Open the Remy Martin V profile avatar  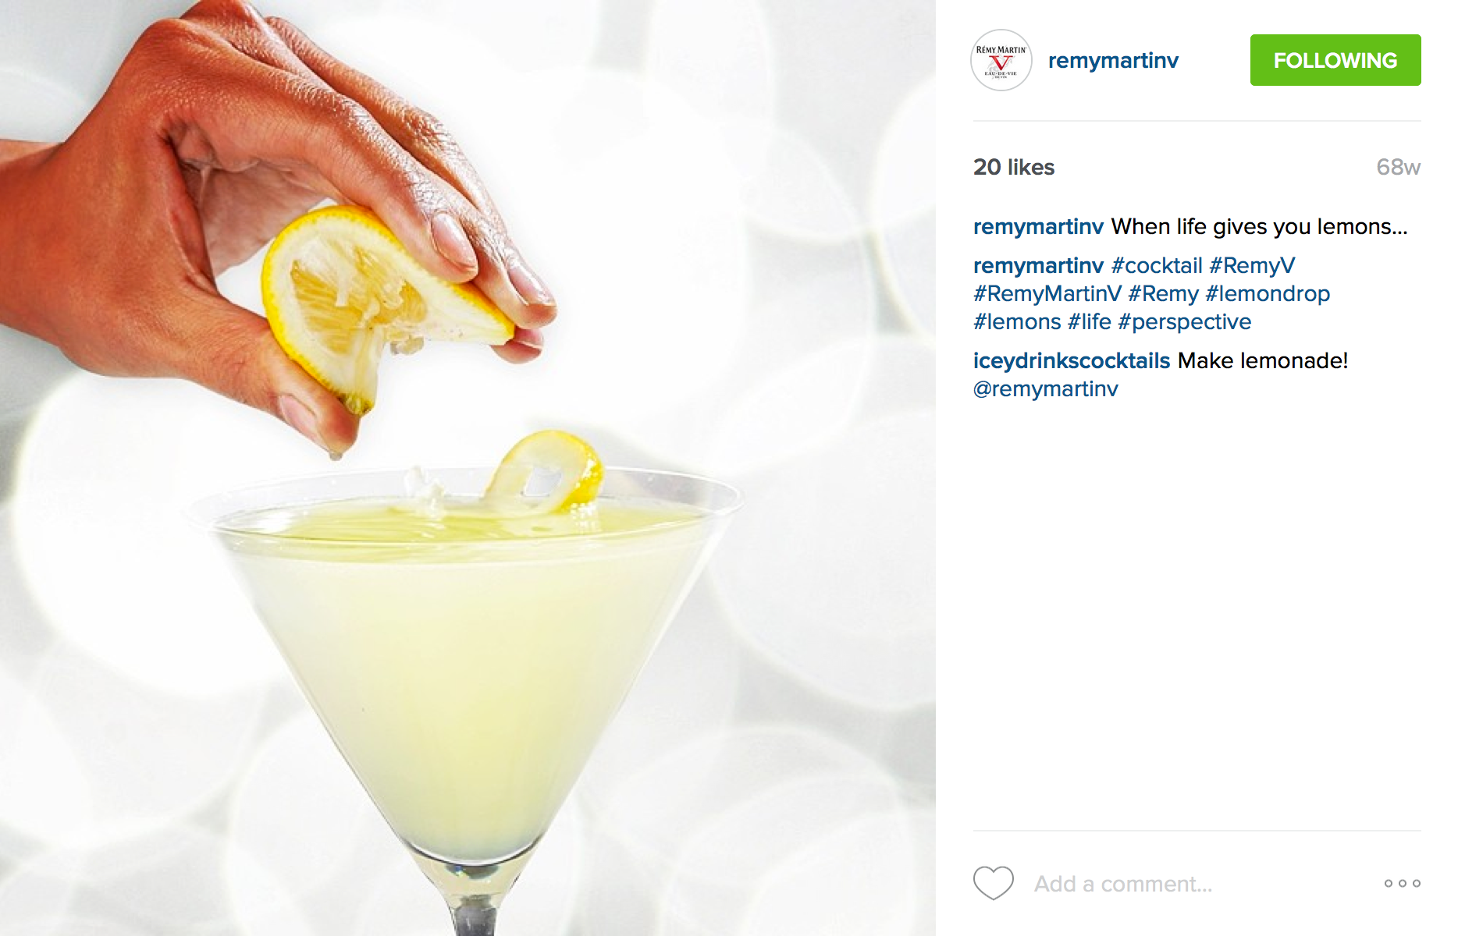coord(1001,60)
